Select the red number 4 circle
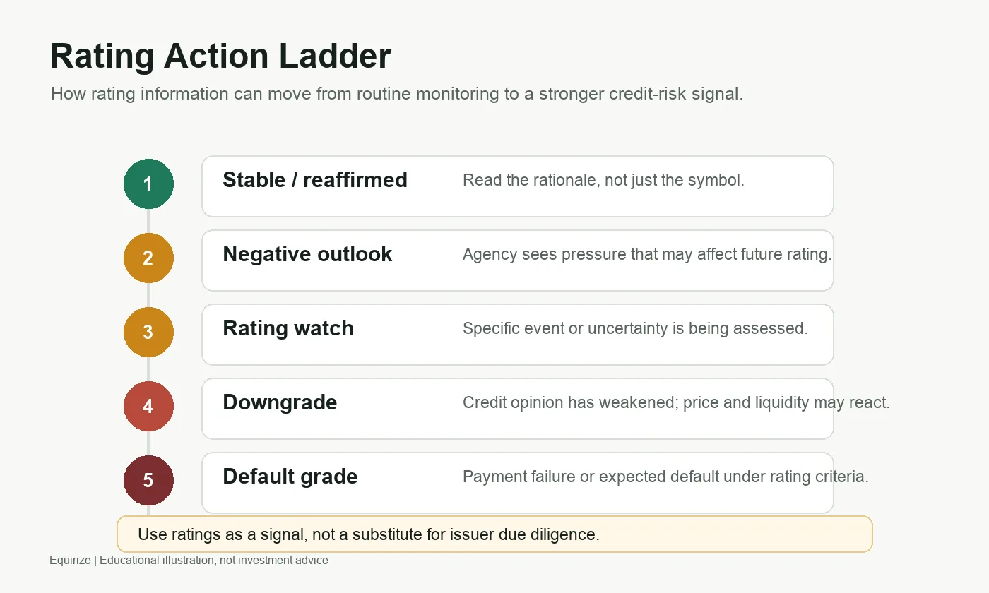Screen dimensions: 989x593 click(148, 406)
